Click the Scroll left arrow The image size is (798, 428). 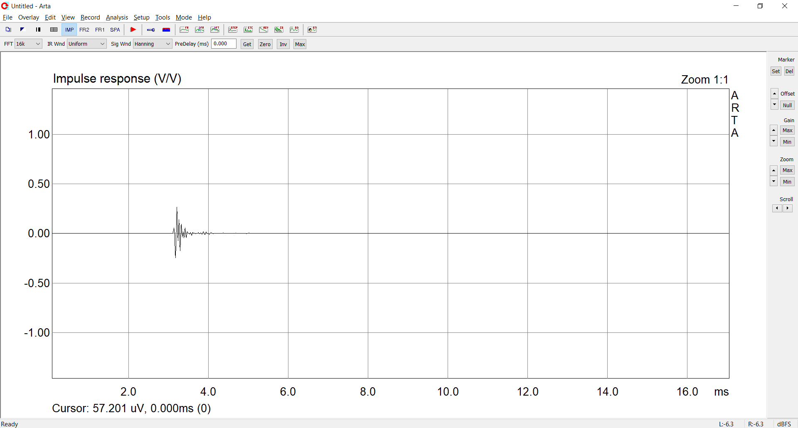pyautogui.click(x=777, y=208)
